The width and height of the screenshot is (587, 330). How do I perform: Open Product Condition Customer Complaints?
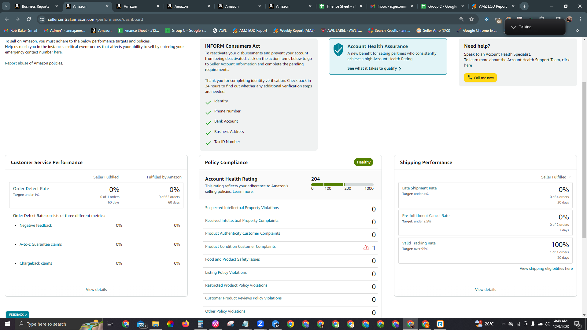[x=240, y=247]
